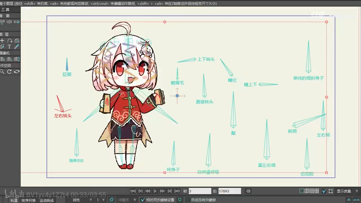Click the 随便动动 bone label
The height and width of the screenshot is (203, 361).
[76, 160]
